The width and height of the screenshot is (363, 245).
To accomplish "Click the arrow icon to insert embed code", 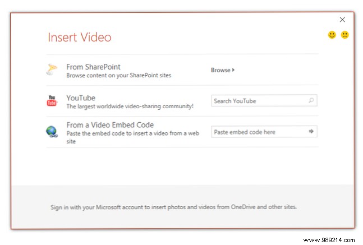I will [x=311, y=131].
